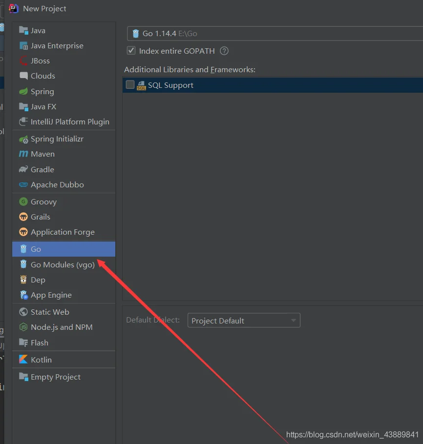Select Application Forge entry

pyautogui.click(x=64, y=232)
